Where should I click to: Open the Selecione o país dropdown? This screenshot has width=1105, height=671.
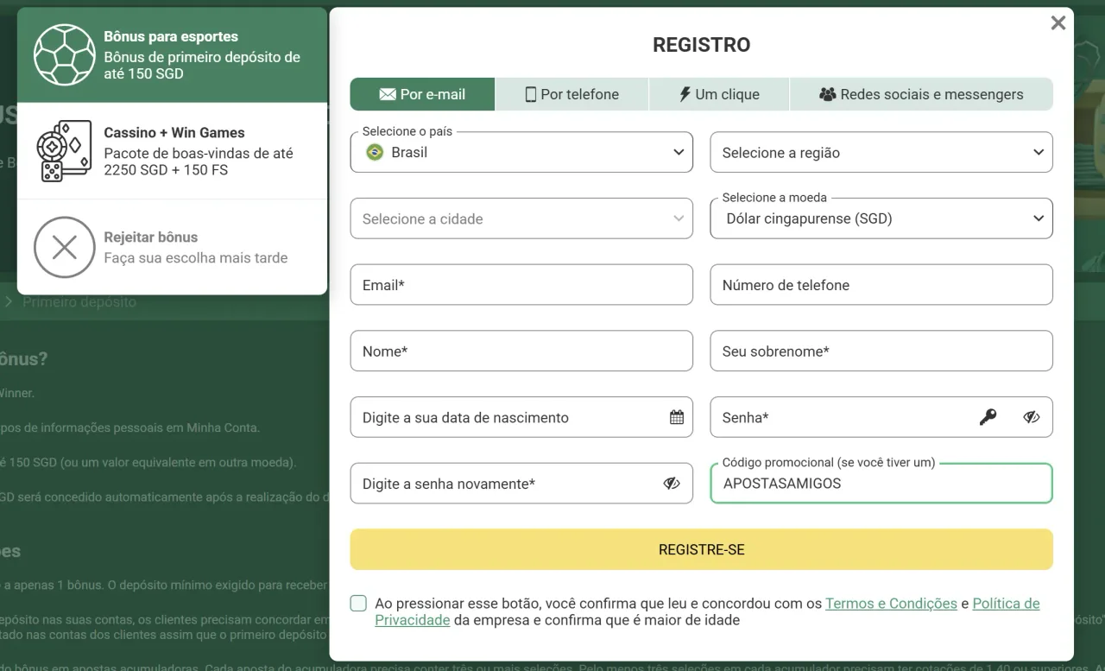521,152
